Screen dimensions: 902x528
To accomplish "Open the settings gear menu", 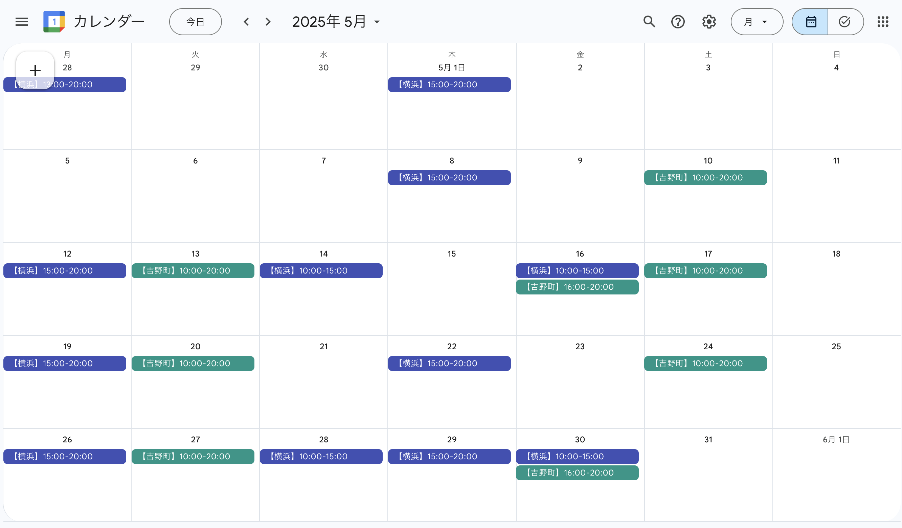I will 709,22.
